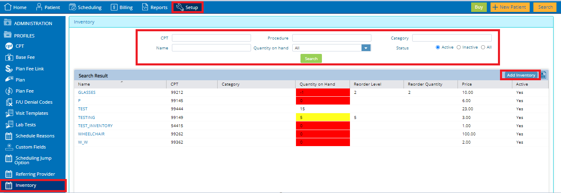Sort by the Name column header
Screen dimensions: 561x193
120,84
